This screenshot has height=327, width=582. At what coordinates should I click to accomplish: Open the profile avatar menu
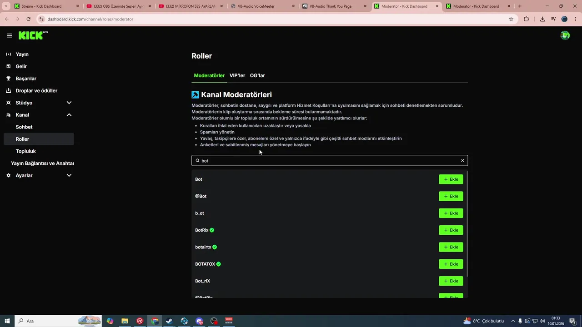tap(565, 35)
